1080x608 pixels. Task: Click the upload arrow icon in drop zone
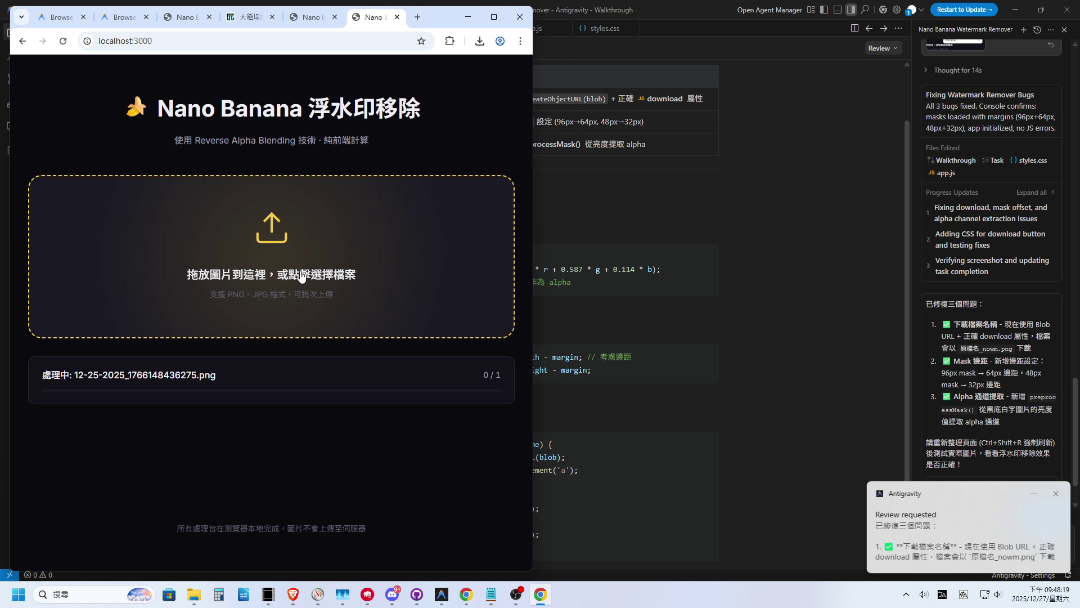[272, 227]
